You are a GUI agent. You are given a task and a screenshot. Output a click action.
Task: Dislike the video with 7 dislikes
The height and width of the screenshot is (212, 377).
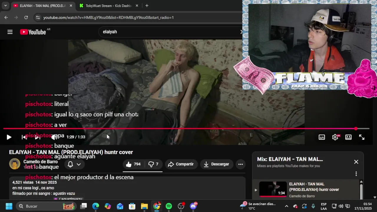point(153,164)
